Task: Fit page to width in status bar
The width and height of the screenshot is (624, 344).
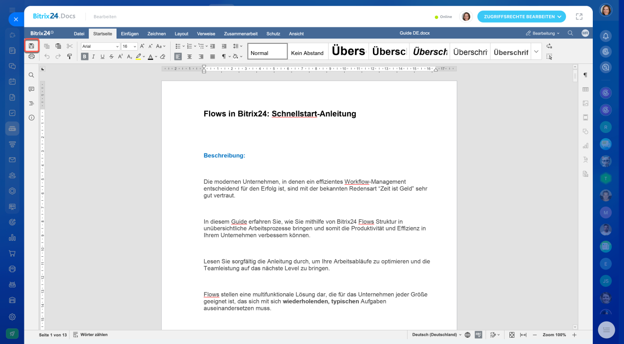Action: [x=523, y=335]
